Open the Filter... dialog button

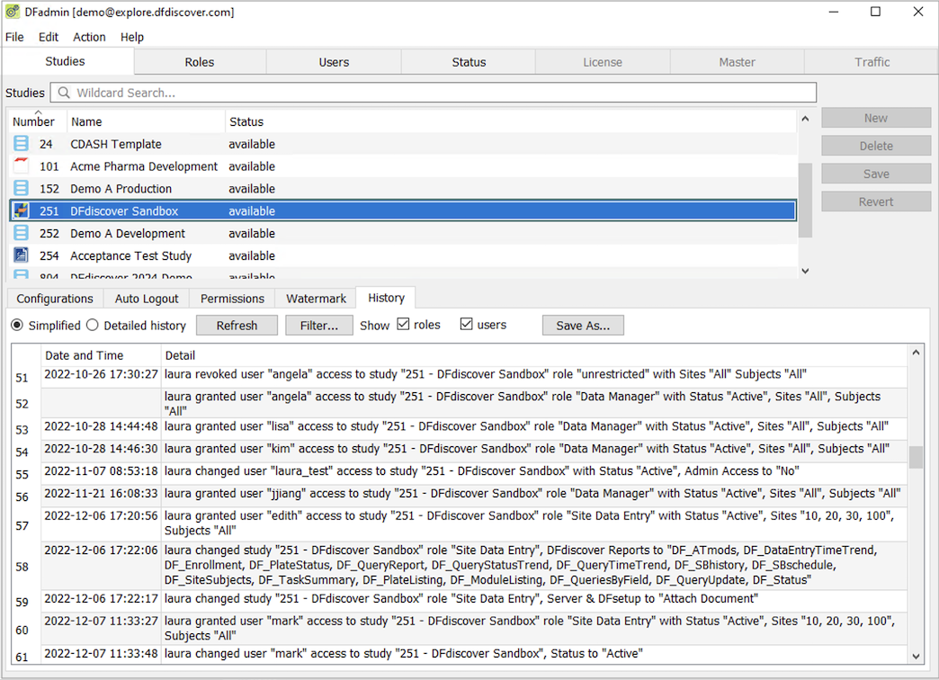[x=319, y=326]
